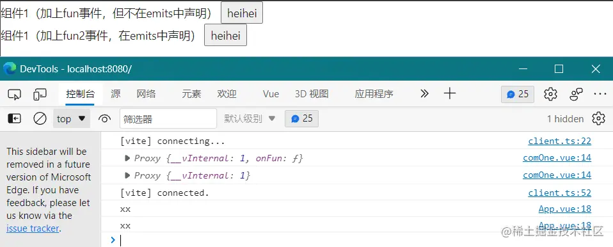613x247 pixels.
Task: Add a new tool with plus icon
Action: (450, 93)
